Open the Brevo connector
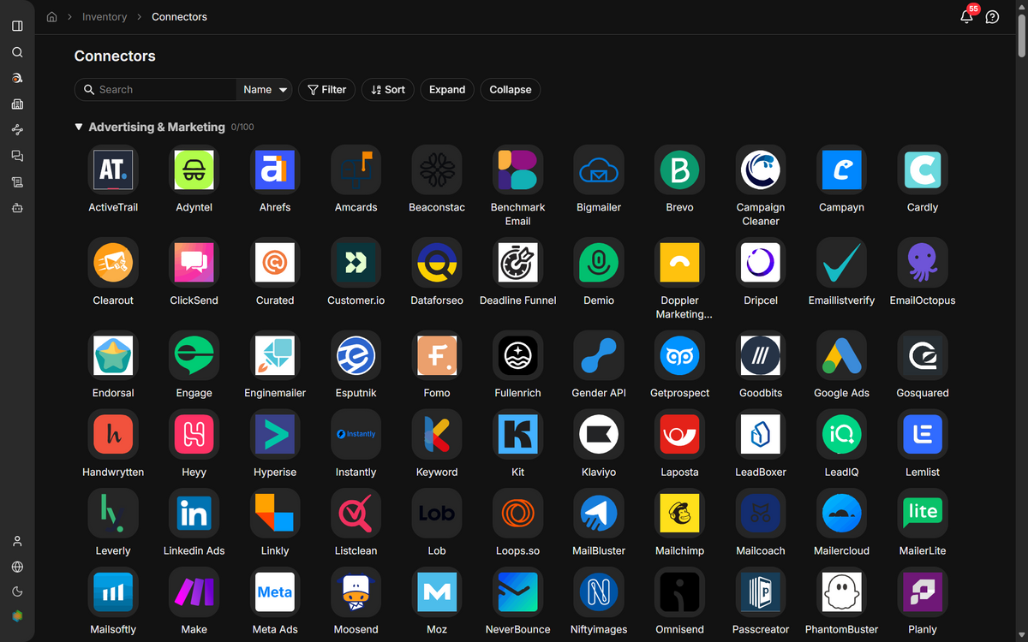The height and width of the screenshot is (642, 1028). (x=679, y=169)
